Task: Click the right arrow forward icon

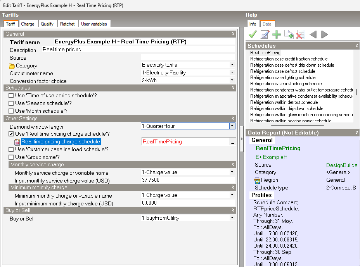Action: [324, 35]
